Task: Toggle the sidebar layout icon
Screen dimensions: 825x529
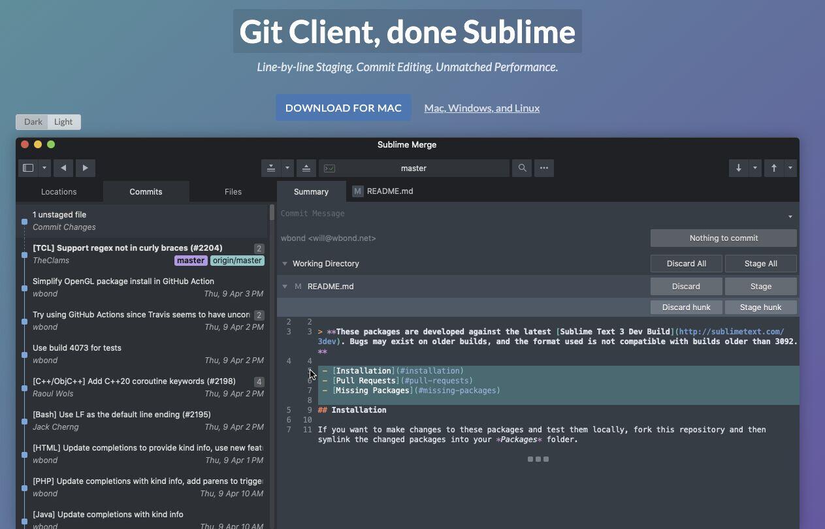Action: point(28,168)
